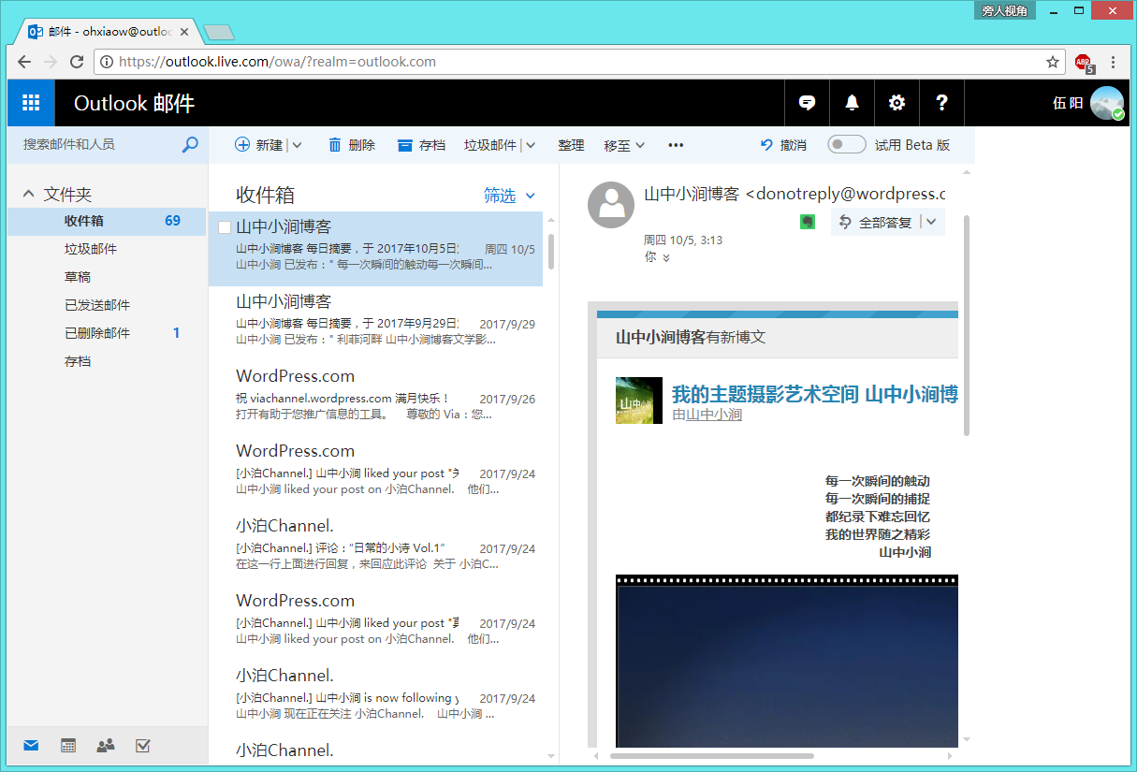Image resolution: width=1137 pixels, height=772 pixels.
Task: Open the notifications bell
Action: 852,103
